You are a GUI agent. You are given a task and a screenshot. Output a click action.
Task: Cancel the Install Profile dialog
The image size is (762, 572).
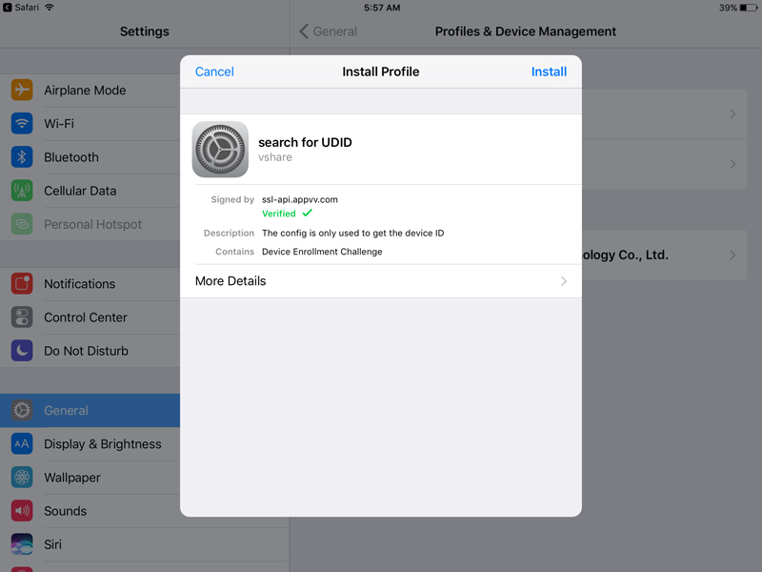pyautogui.click(x=214, y=71)
